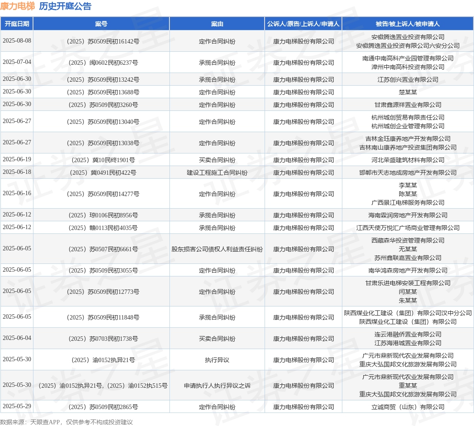474x426 pixels.
Task: Click defendant 杭州城创贸易有限责任公司
Action: [408, 118]
